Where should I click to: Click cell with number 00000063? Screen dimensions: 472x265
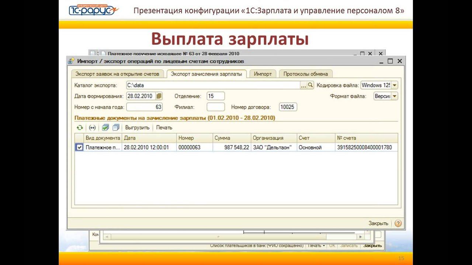click(194, 148)
